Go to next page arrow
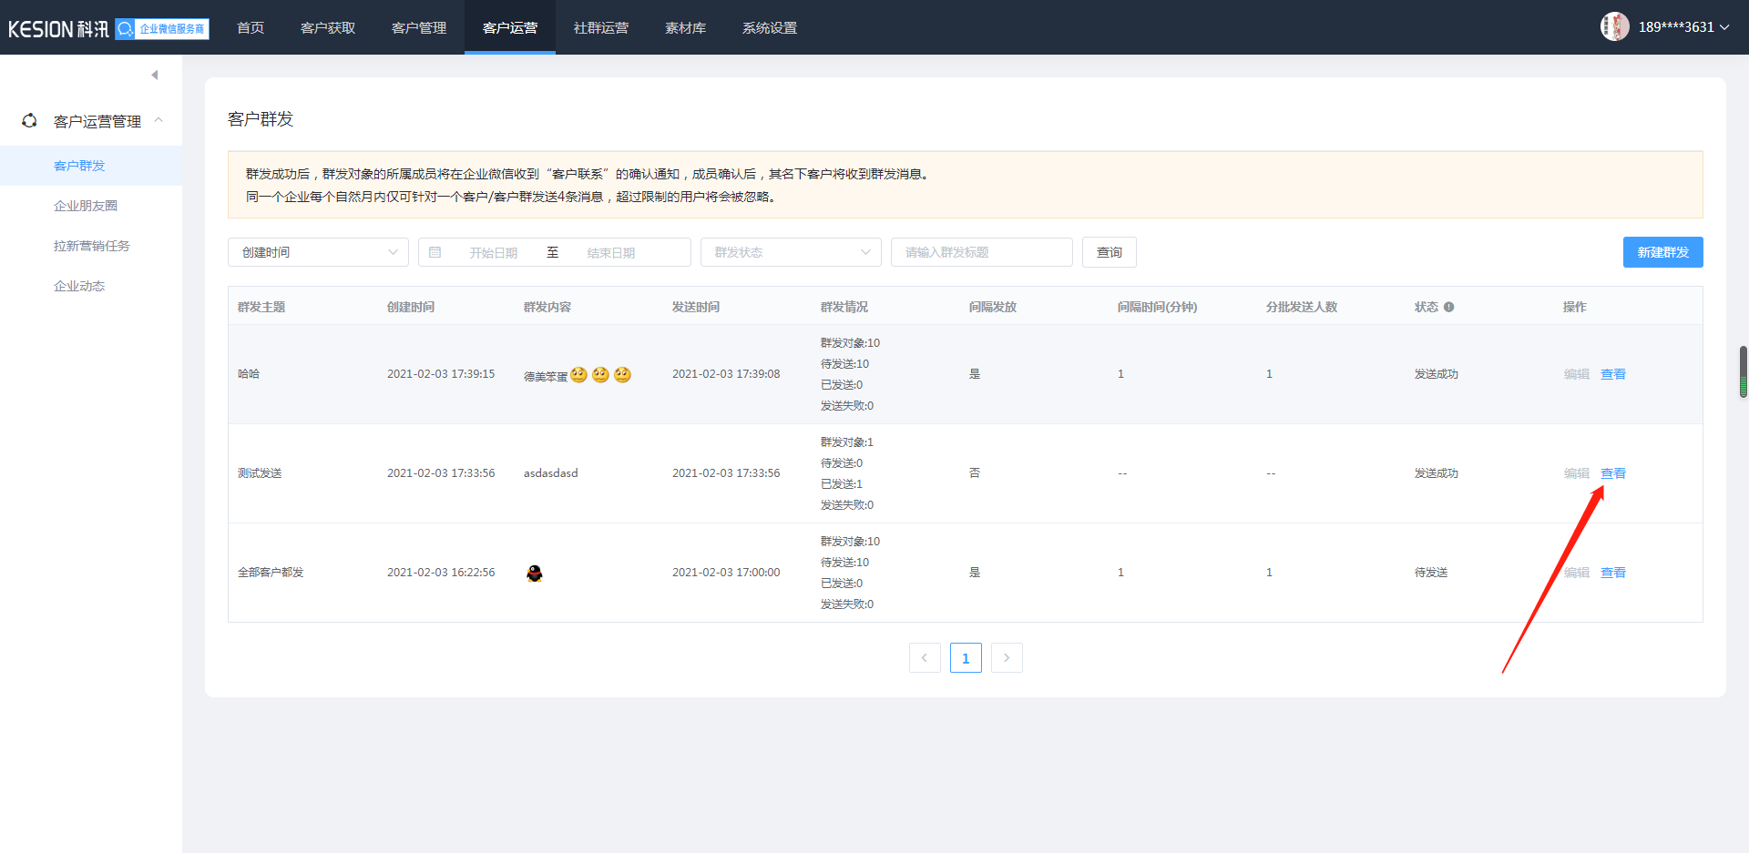This screenshot has height=853, width=1749. (x=1007, y=657)
